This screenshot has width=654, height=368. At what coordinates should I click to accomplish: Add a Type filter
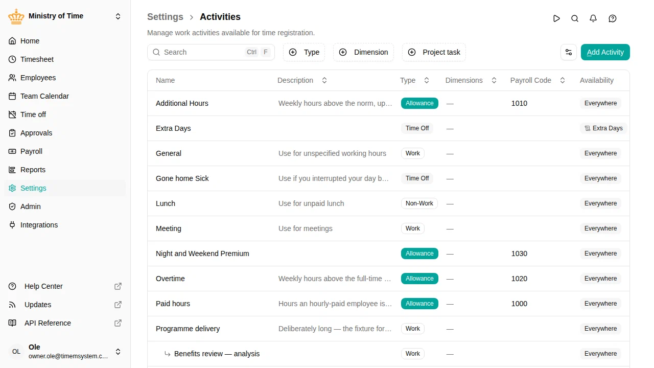304,52
